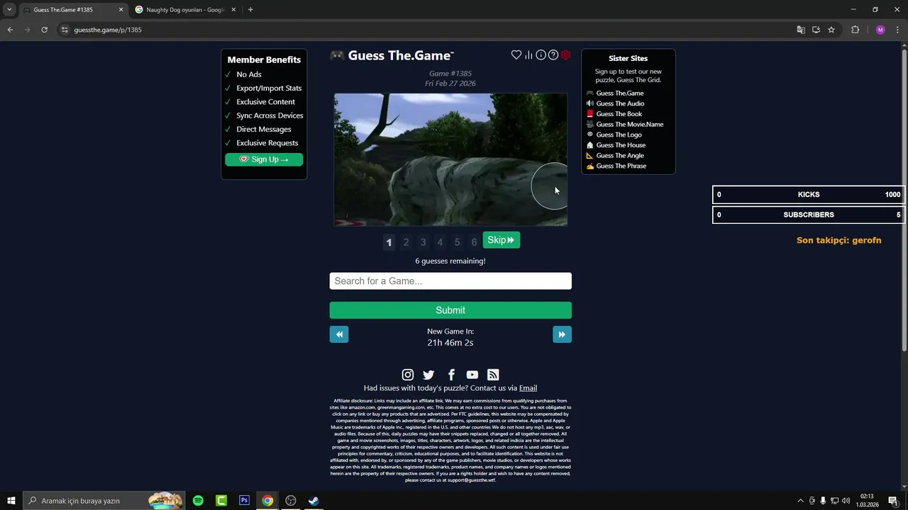Click the green Skip button
908x510 pixels.
tap(502, 240)
